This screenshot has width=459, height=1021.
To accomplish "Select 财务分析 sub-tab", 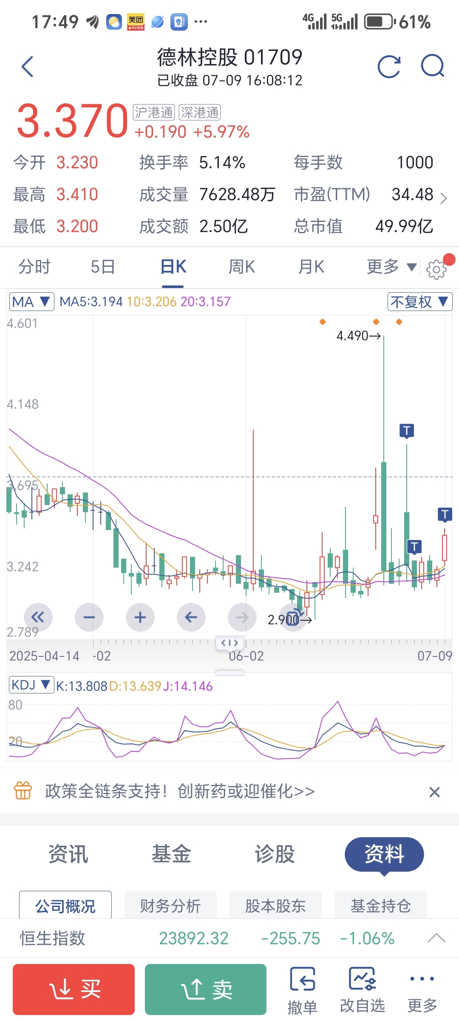I will (170, 905).
